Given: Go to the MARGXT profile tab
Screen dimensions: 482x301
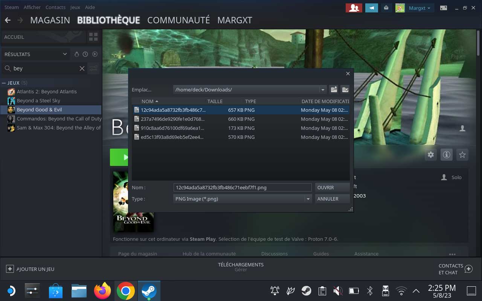Looking at the screenshot, I should 235,20.
